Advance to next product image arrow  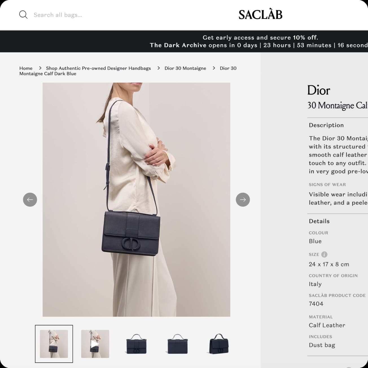point(243,200)
